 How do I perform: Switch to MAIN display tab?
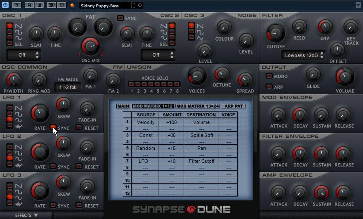tap(123, 106)
